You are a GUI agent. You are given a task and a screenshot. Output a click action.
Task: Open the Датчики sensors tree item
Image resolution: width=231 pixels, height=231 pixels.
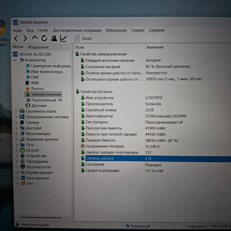click(36, 106)
